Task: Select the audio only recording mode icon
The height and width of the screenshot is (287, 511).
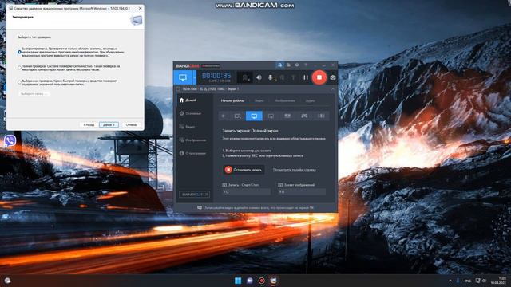Action: coord(321,116)
